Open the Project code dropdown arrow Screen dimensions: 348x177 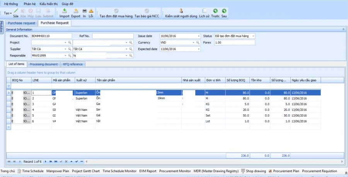(65, 42)
